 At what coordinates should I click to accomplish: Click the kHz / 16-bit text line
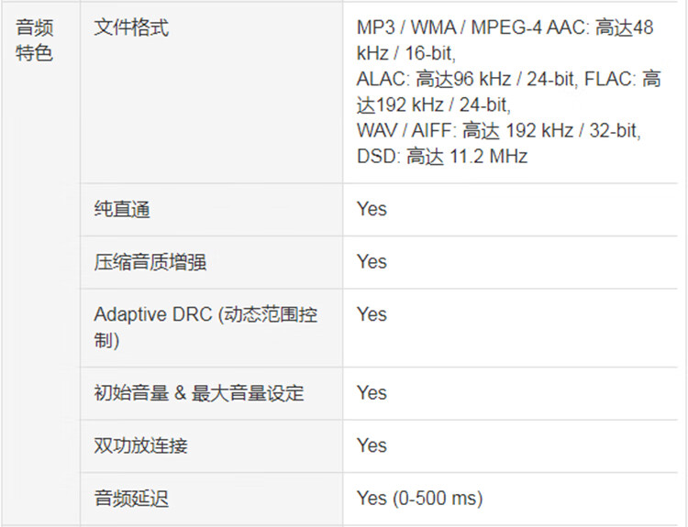pos(406,53)
